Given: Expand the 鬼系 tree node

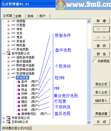Looking at the screenshot, I should coord(8,37).
